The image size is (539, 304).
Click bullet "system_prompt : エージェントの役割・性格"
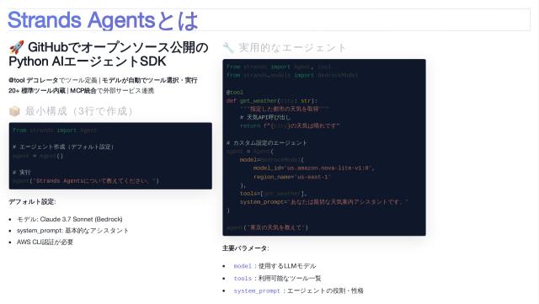[x=298, y=291]
